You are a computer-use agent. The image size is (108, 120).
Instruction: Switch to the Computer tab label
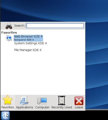[42, 107]
